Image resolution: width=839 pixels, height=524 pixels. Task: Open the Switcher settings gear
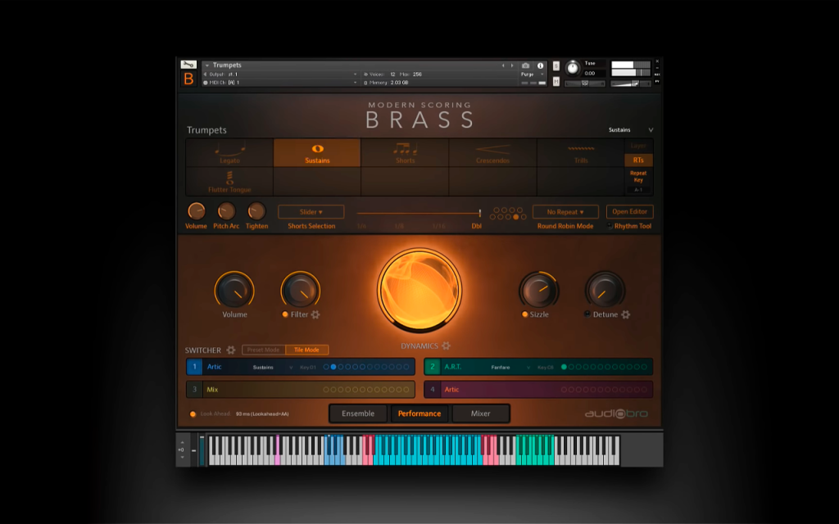230,350
